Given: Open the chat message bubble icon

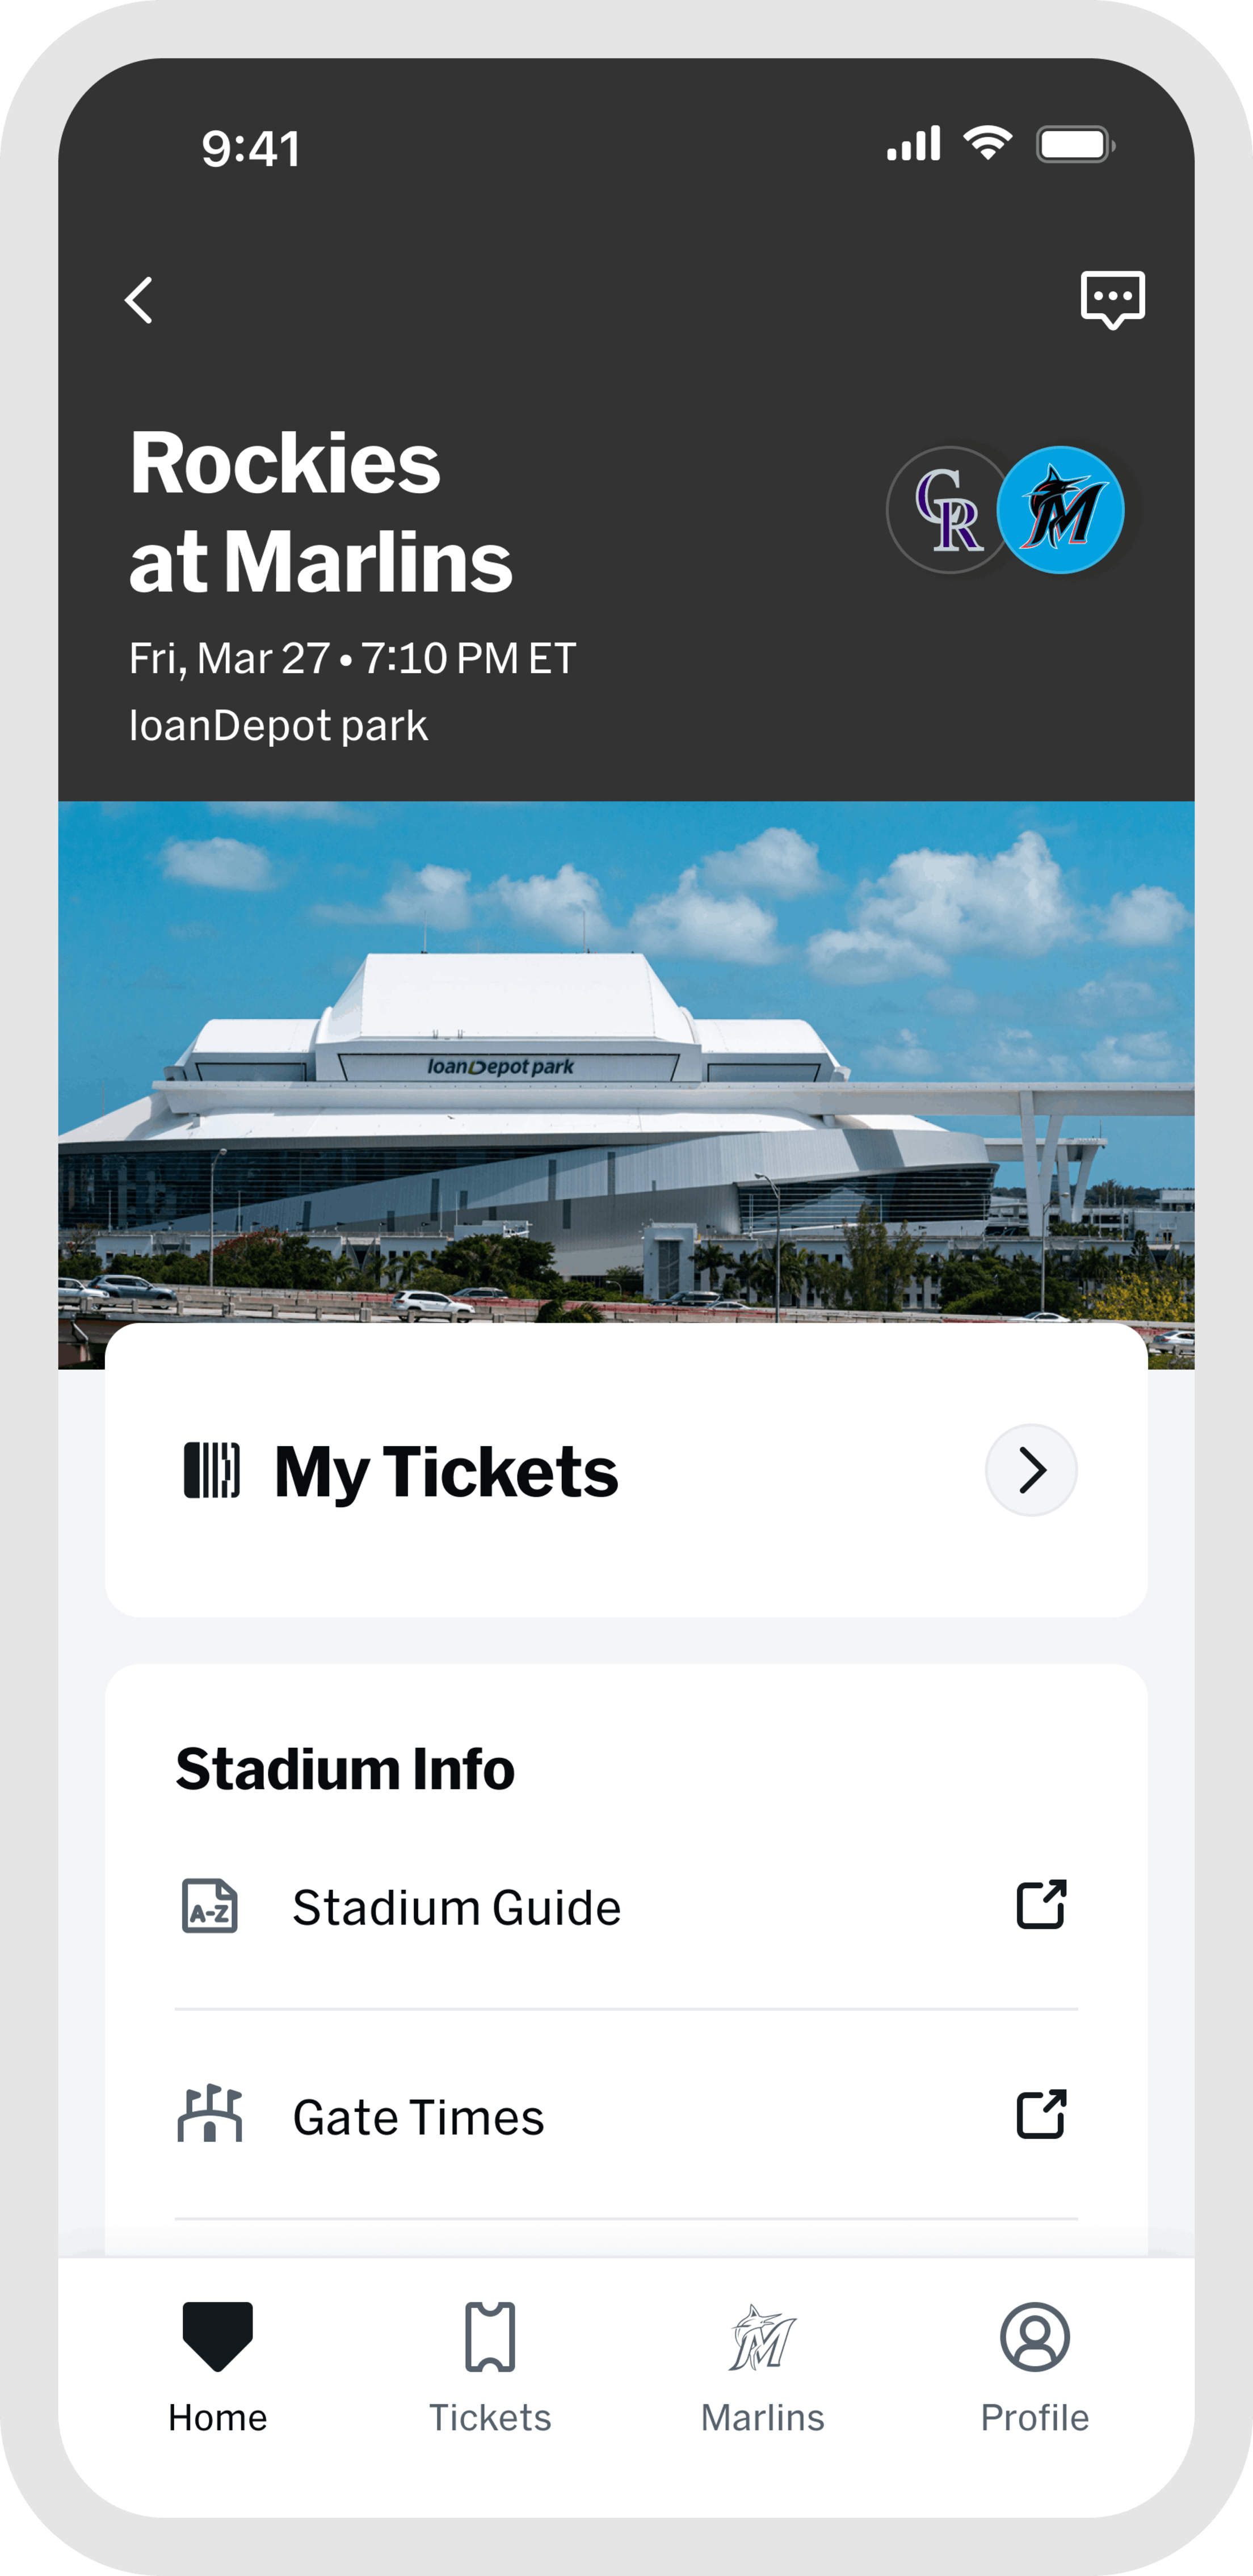Looking at the screenshot, I should point(1112,299).
